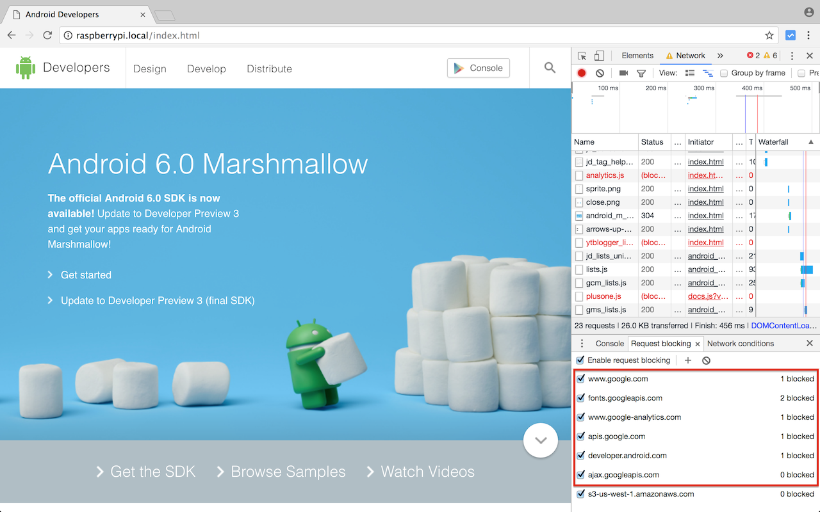
Task: Uncheck the apis.google.com blocking pattern
Action: coord(581,436)
